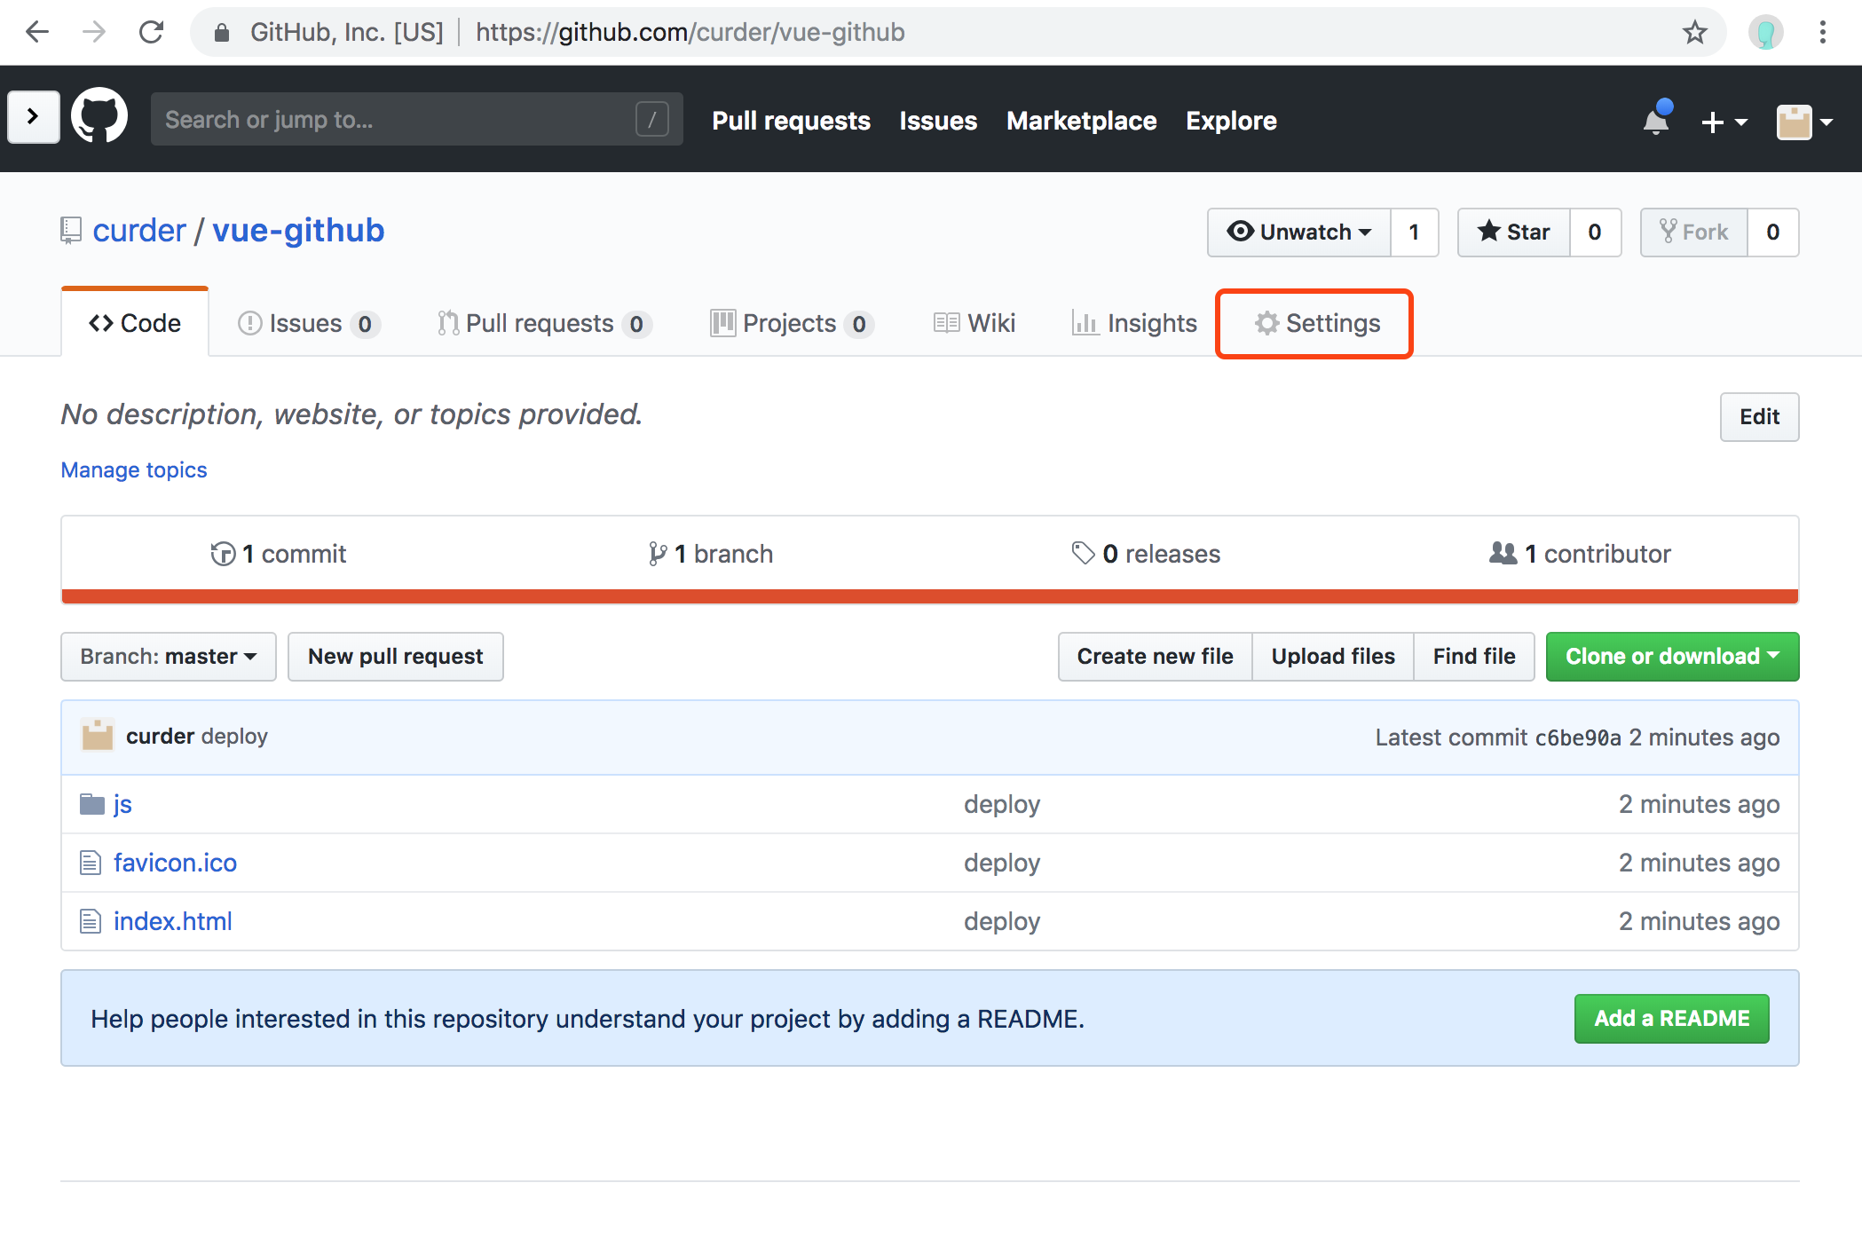1862x1246 pixels.
Task: Click the language color bar
Action: [929, 596]
